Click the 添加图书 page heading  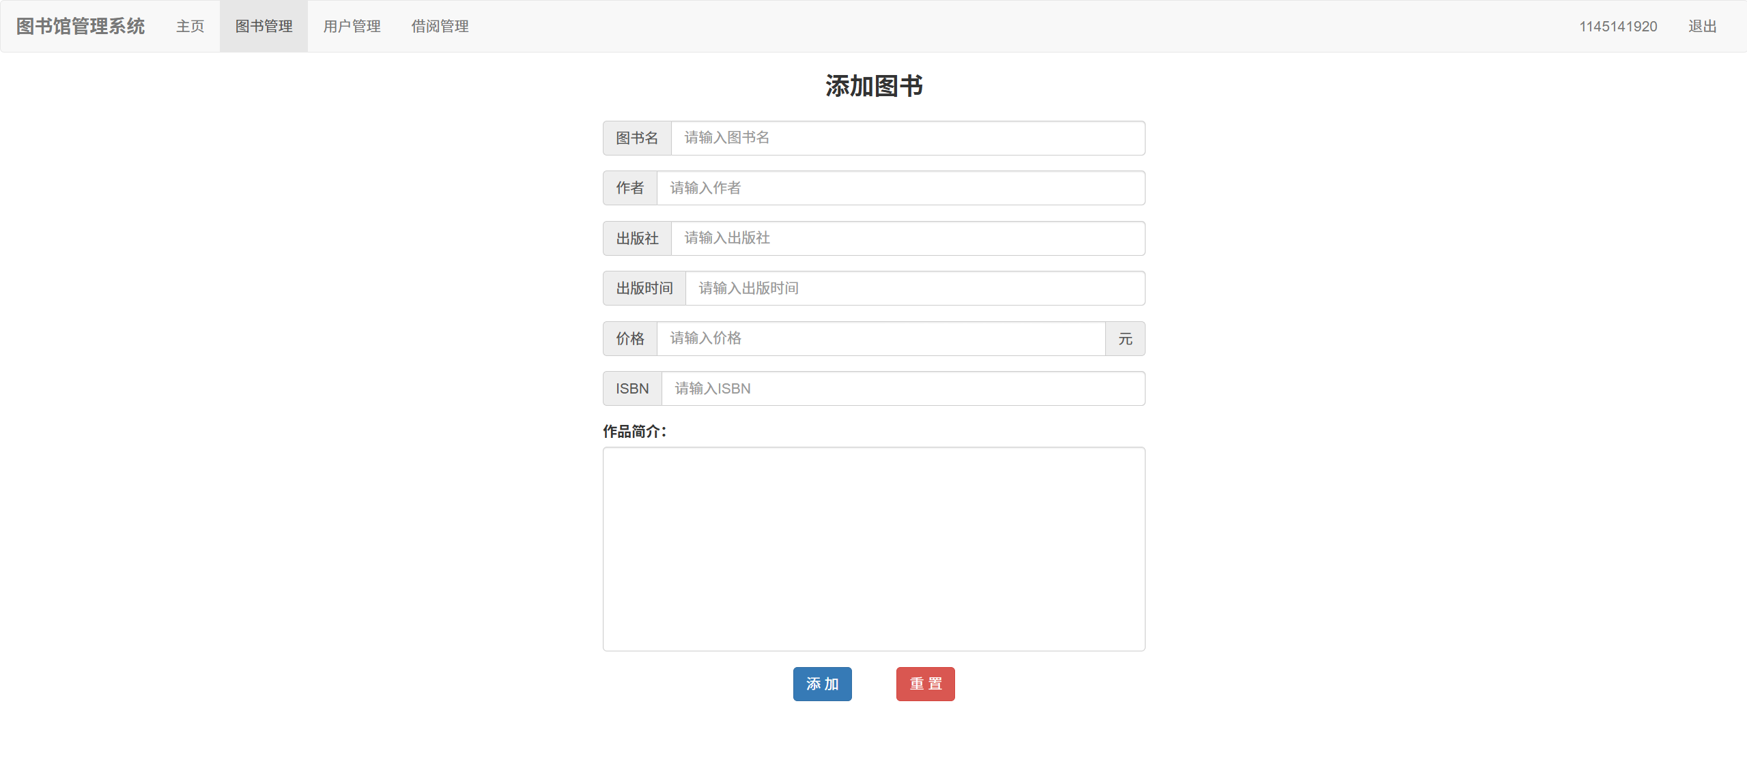click(x=874, y=86)
